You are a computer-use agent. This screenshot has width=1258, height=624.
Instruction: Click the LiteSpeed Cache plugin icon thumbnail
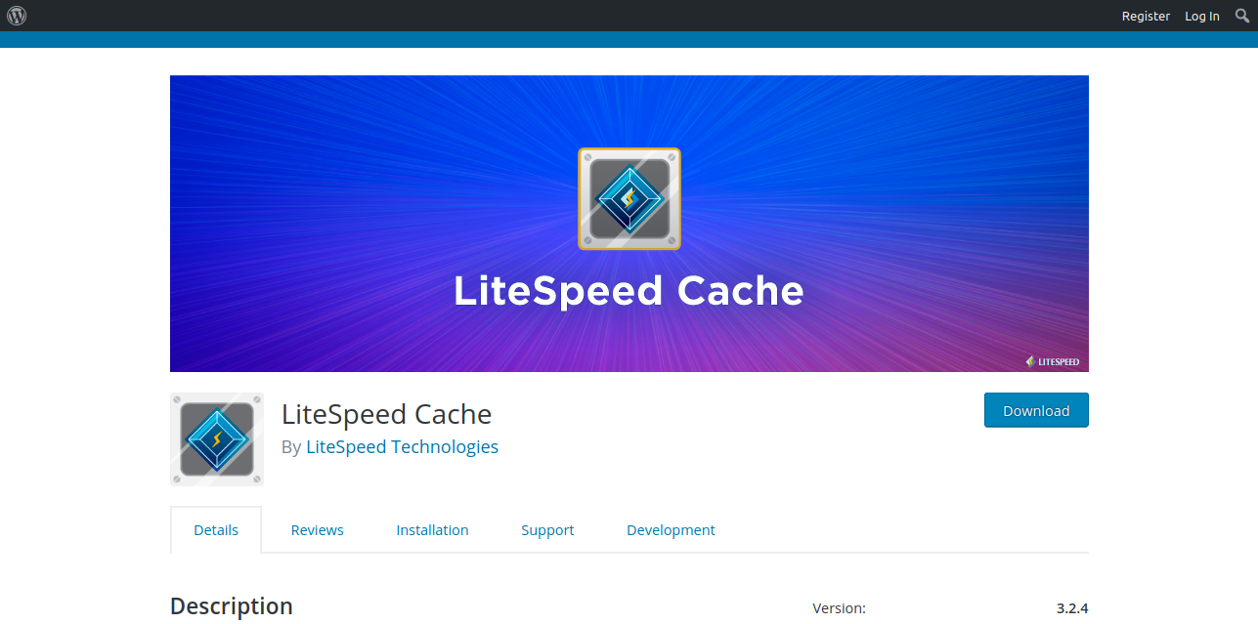point(217,439)
